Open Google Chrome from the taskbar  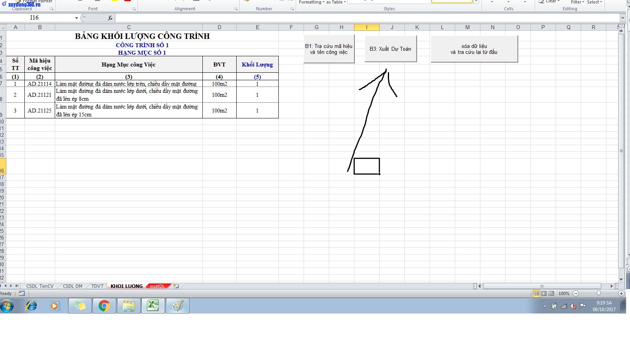click(x=104, y=306)
